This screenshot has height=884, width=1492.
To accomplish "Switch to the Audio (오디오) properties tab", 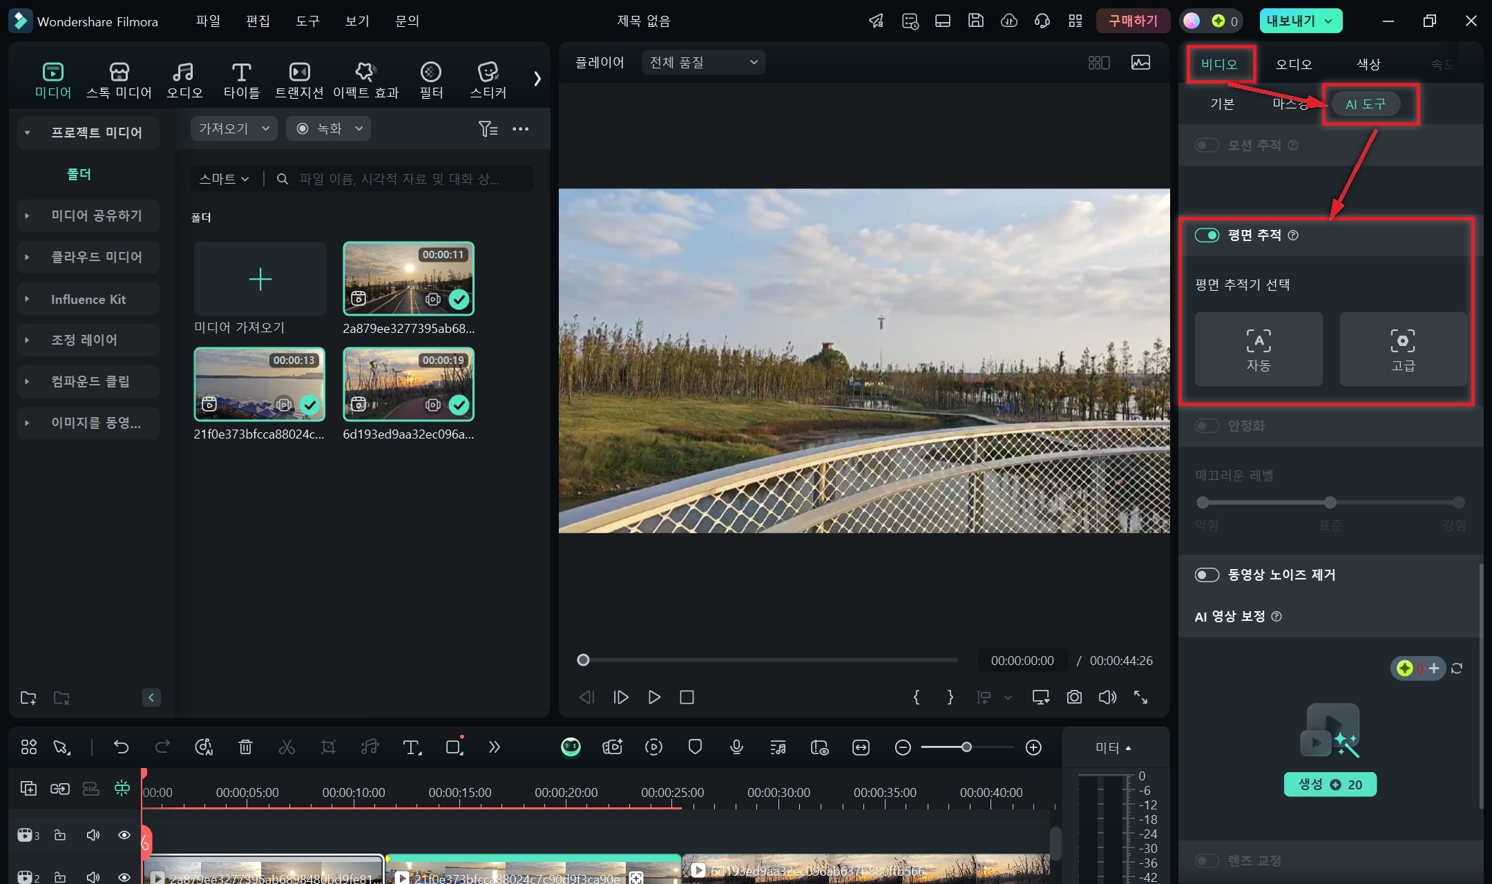I will click(1293, 64).
